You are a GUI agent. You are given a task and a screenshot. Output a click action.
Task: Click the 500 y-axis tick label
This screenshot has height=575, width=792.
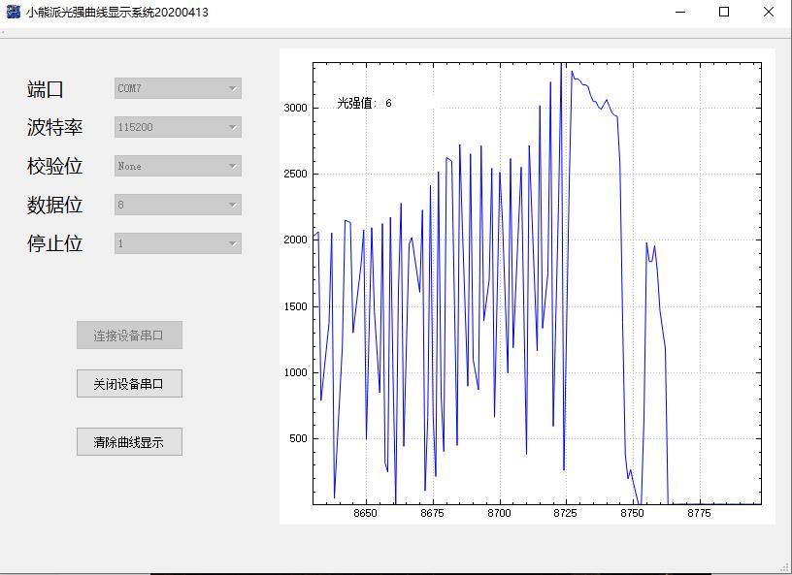(x=299, y=438)
